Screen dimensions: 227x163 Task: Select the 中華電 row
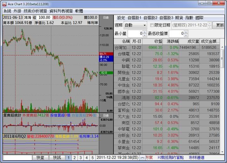coord(167,129)
